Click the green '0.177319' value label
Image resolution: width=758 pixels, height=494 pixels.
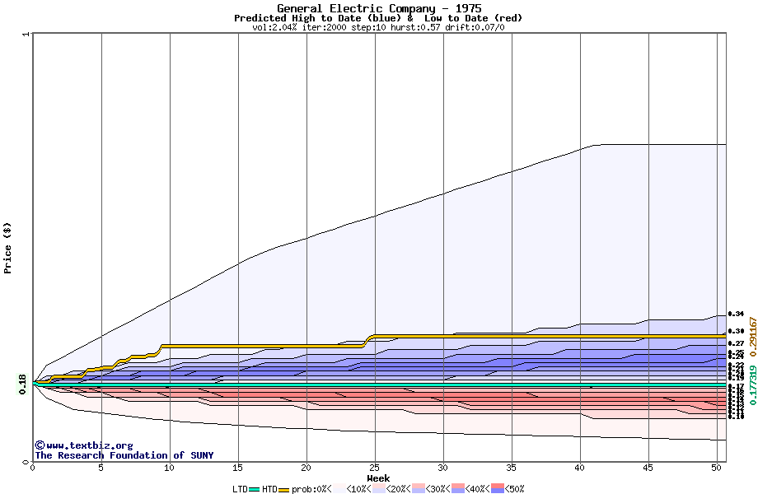(x=752, y=384)
